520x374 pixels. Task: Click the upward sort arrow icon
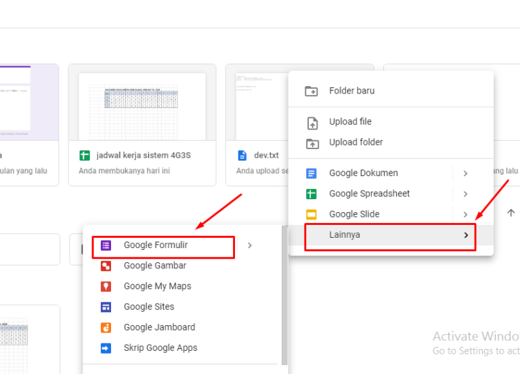tap(511, 213)
